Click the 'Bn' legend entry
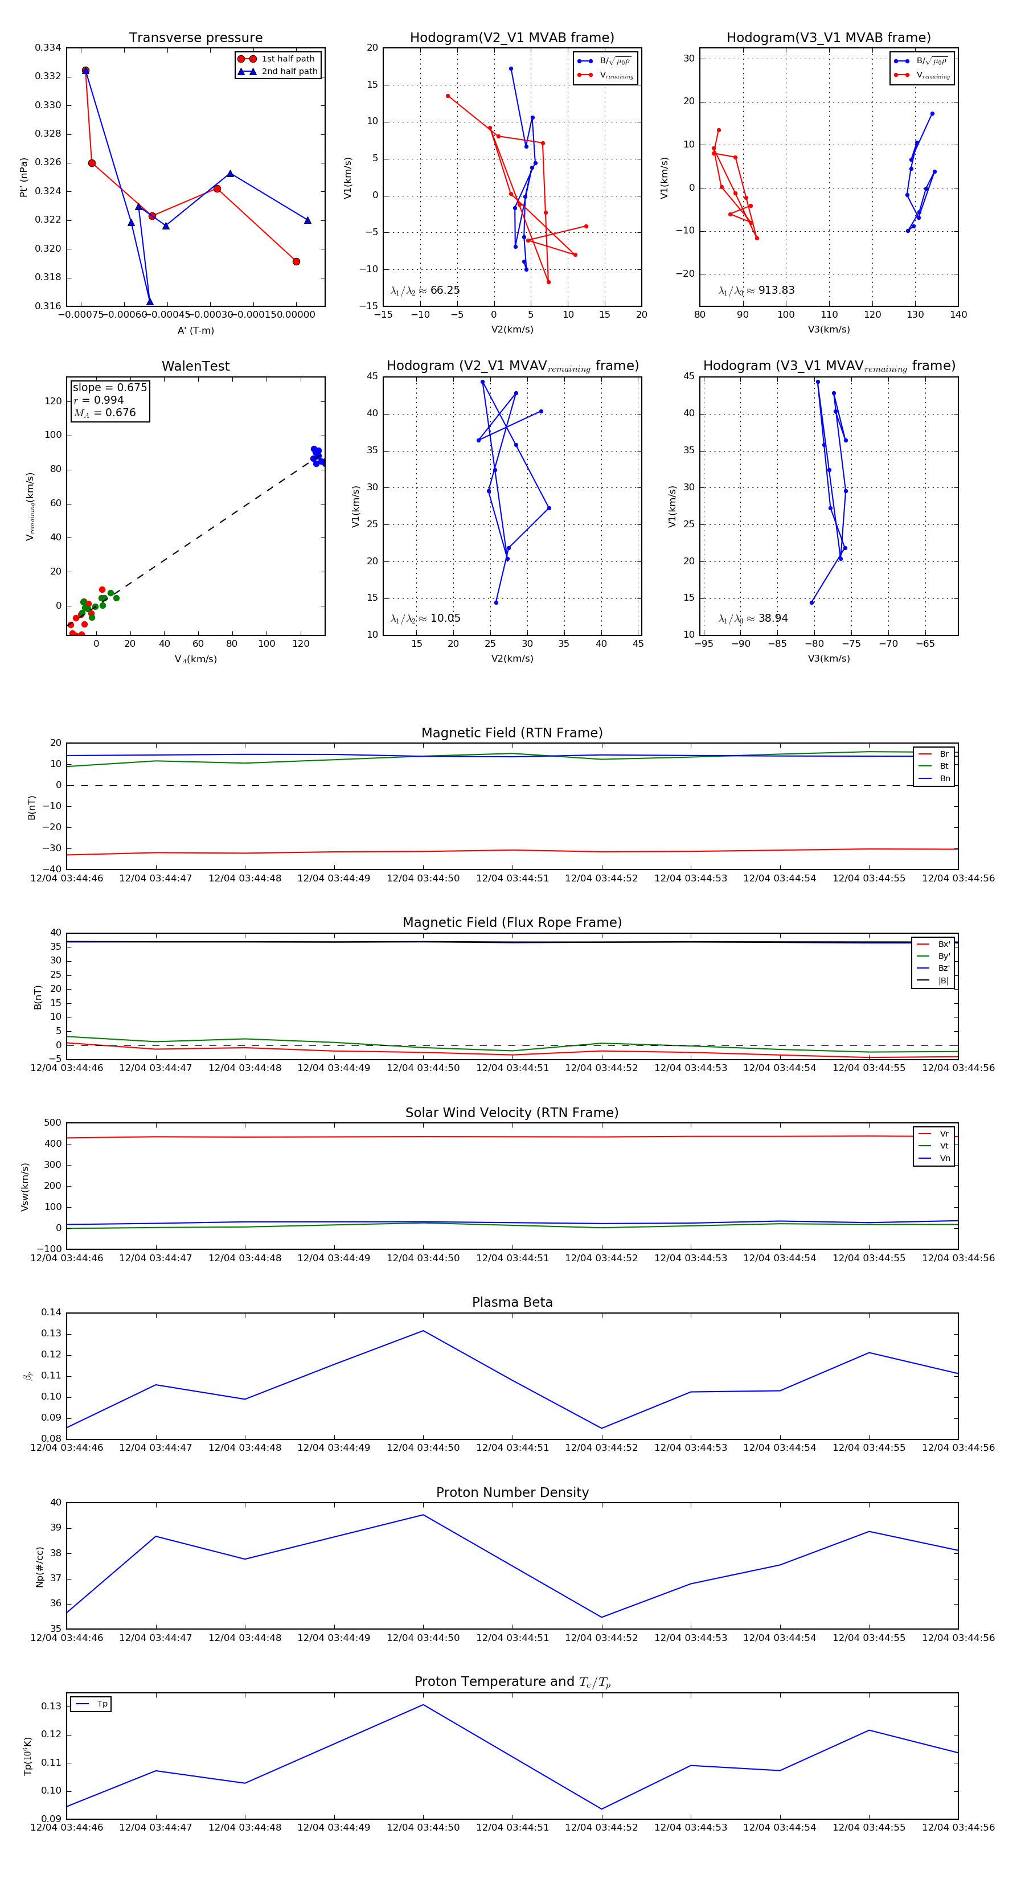This screenshot has width=1025, height=1879. tap(934, 778)
